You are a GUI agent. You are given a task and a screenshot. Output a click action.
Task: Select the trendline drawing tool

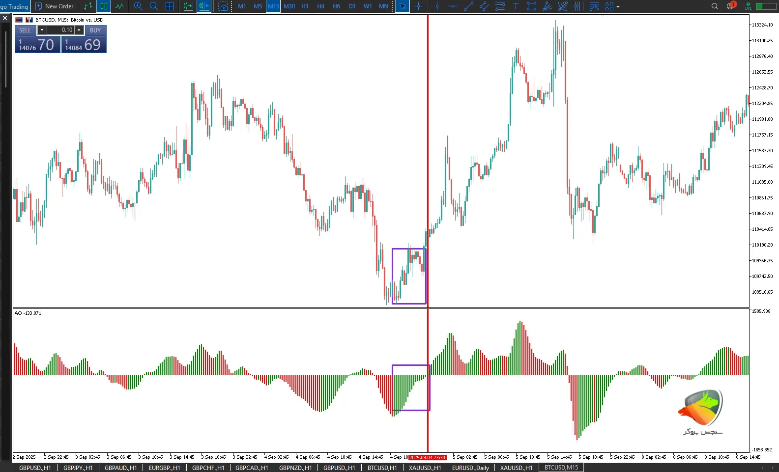click(468, 6)
